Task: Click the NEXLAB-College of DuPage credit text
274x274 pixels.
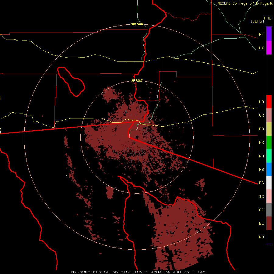Action: pyautogui.click(x=244, y=3)
